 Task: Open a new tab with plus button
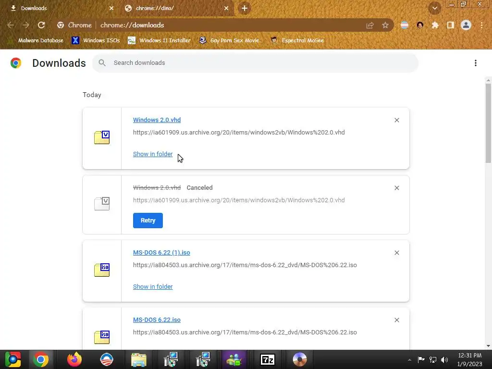click(x=245, y=8)
